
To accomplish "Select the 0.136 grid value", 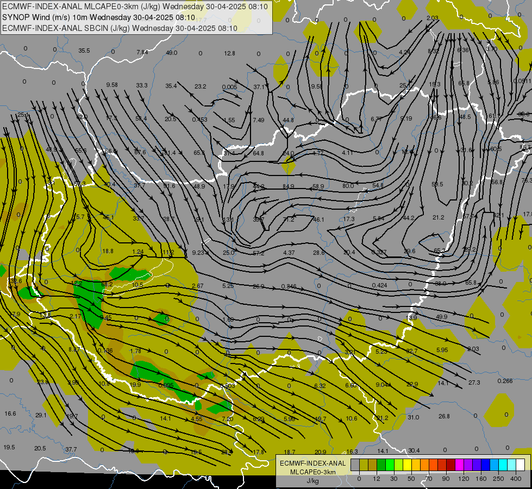I will pos(105,350).
